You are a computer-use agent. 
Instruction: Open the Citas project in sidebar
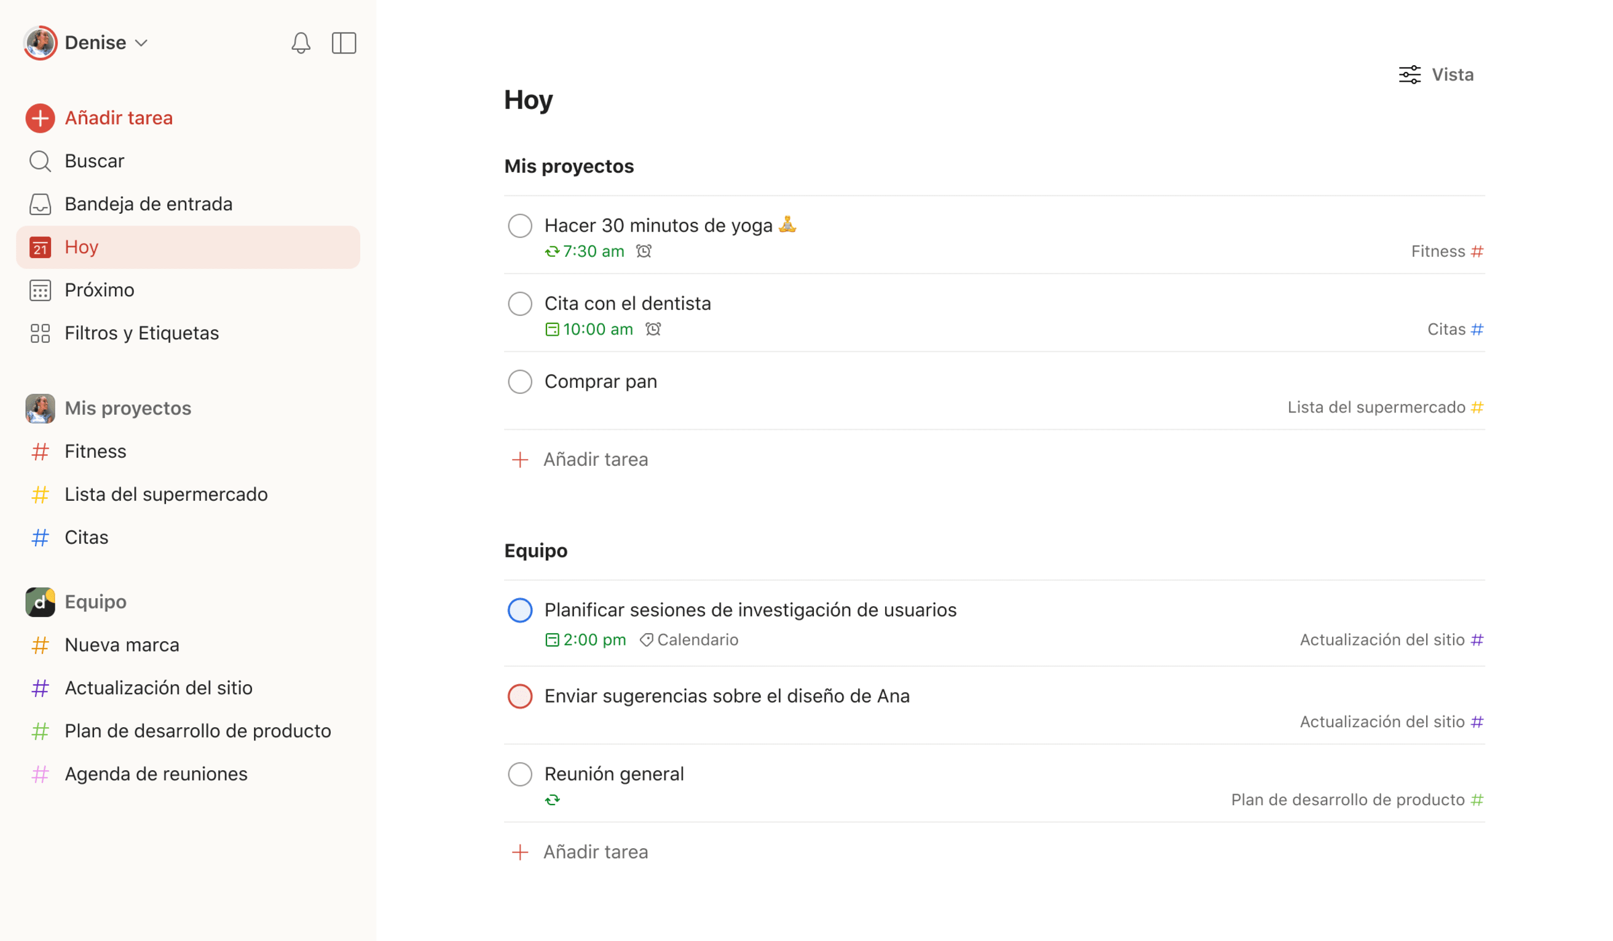pos(188,537)
